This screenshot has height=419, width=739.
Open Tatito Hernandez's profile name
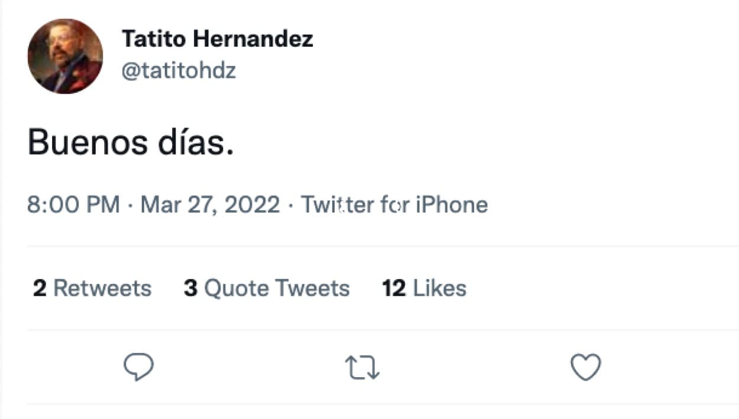pos(218,39)
